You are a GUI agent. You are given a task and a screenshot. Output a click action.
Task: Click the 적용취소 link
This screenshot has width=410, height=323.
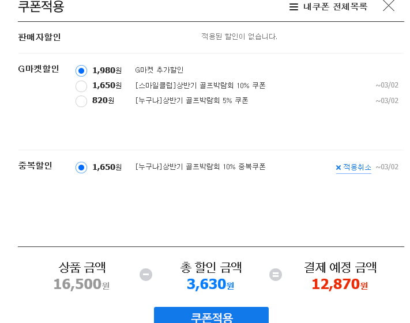[x=357, y=167]
